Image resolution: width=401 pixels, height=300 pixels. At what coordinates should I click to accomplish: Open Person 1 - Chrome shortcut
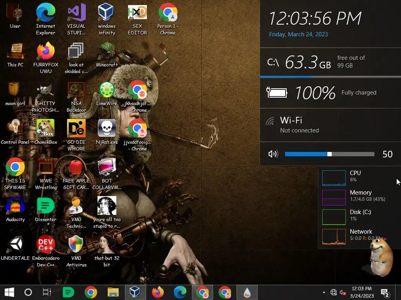click(x=168, y=19)
